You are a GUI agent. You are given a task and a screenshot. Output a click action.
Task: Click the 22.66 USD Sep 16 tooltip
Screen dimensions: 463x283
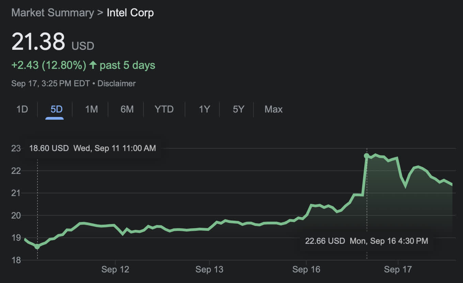tap(366, 241)
